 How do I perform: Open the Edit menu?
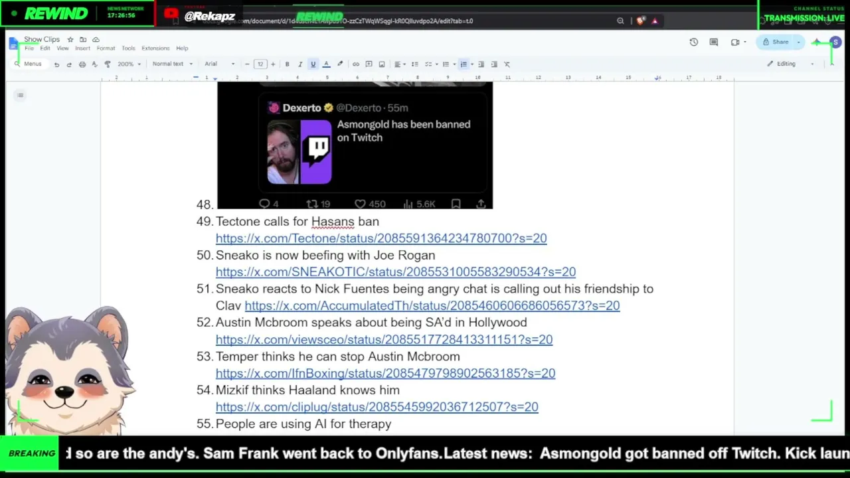[x=45, y=48]
